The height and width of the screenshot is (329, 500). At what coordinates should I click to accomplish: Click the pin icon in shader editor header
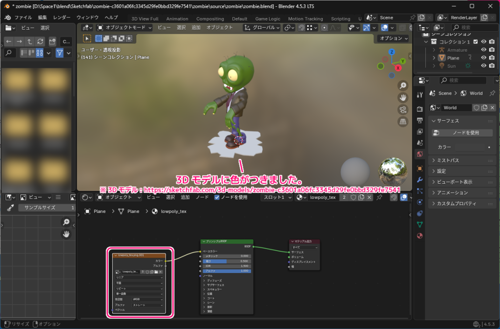380,198
